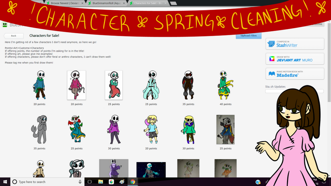Click the Cortana circle icon
This screenshot has height=186, width=331.
(15, 182)
